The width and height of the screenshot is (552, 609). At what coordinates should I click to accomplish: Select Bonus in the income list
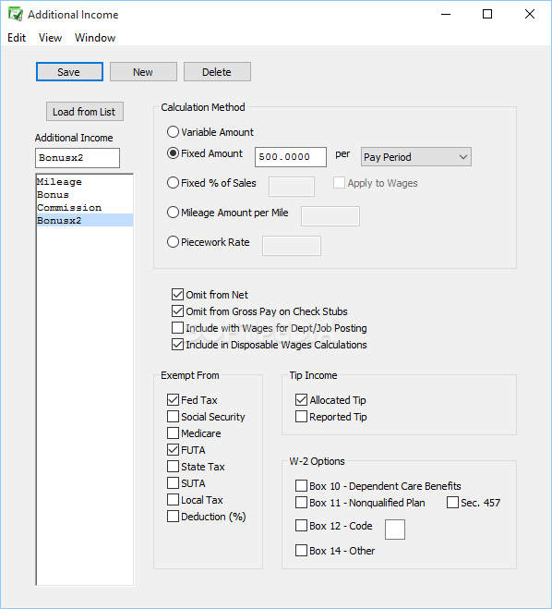[85, 195]
